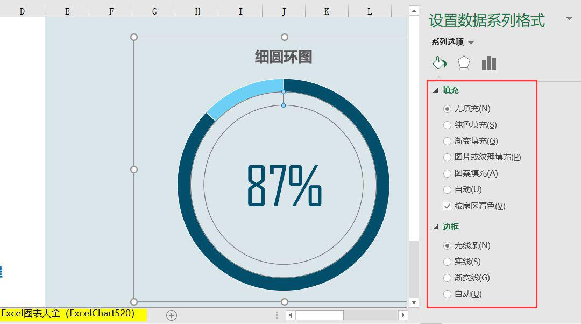The image size is (581, 324).
Task: Select the Excel图表大全 (ExcelChart520) sheet tab
Action: [70, 315]
